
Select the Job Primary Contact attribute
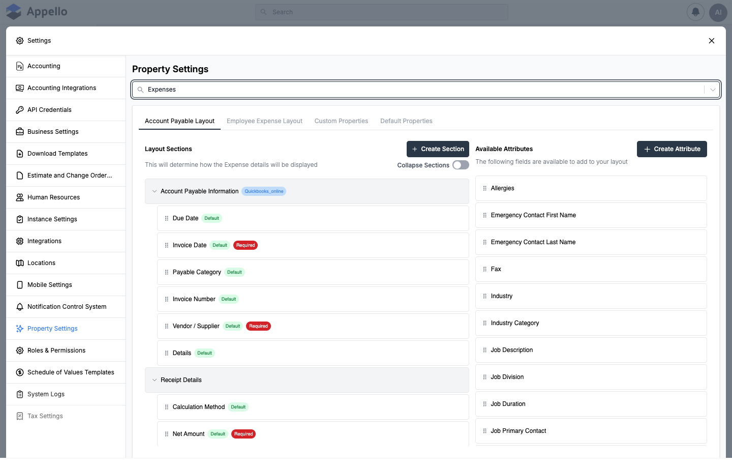591,431
